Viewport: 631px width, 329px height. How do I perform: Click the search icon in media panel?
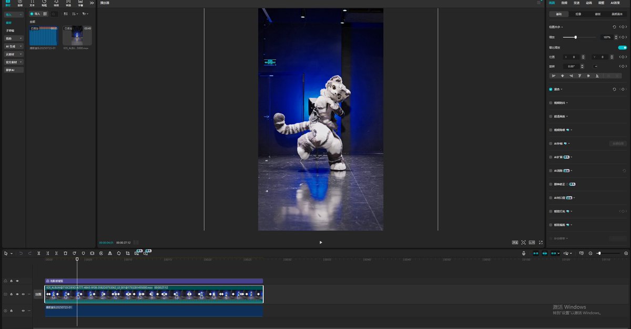(53, 14)
